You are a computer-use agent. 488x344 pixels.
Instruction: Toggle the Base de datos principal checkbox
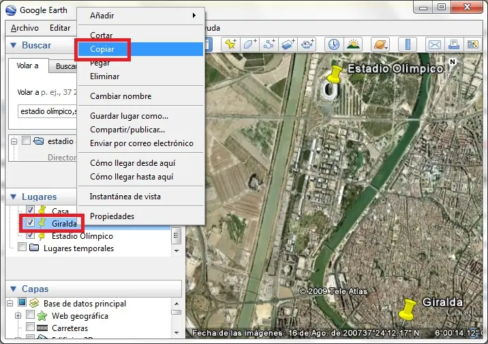[22, 302]
